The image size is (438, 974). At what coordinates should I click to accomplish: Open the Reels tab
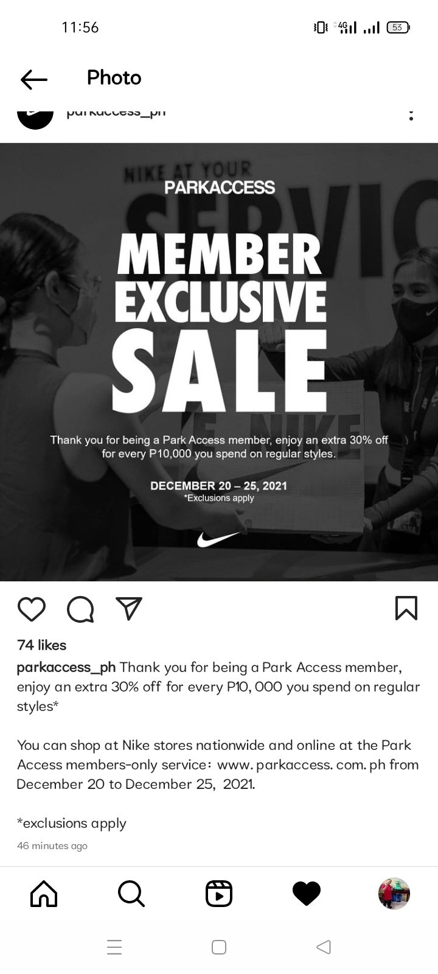219,894
